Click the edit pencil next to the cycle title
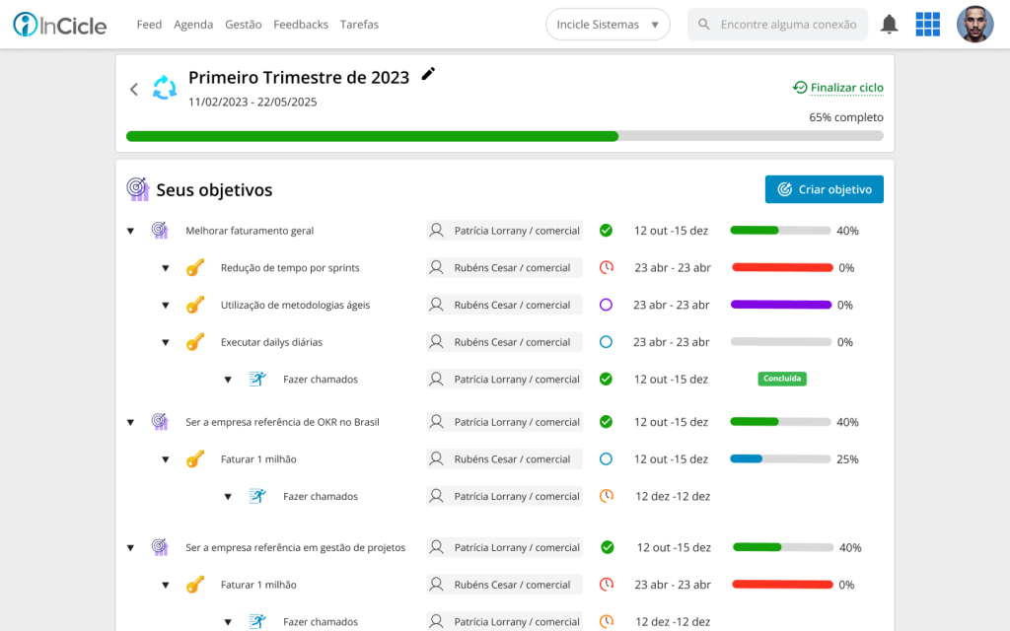The height and width of the screenshot is (631, 1010). point(428,73)
